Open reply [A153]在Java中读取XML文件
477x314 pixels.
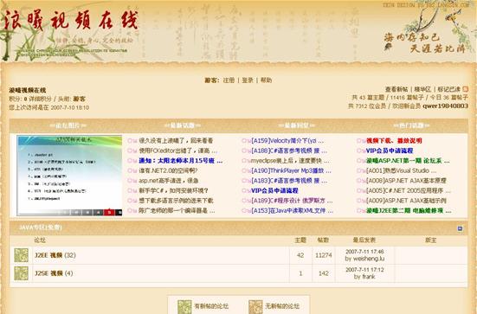292,211
